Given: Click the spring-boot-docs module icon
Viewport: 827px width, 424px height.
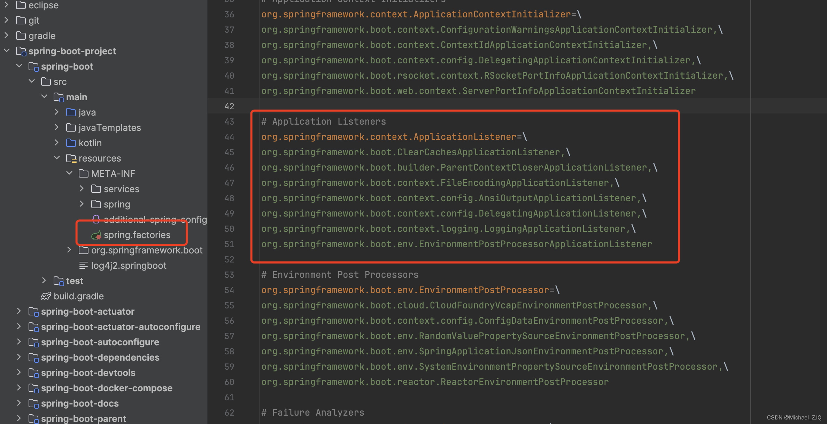Looking at the screenshot, I should click(34, 403).
